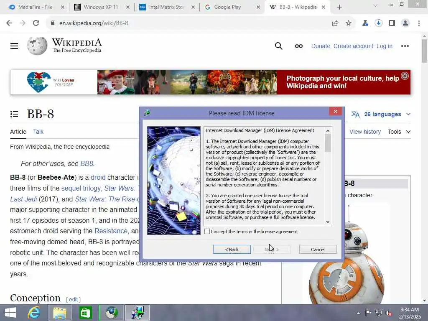Viewport: 428px width, 321px height.
Task: Open the Chrome Labs flask icon
Action: tap(365, 23)
